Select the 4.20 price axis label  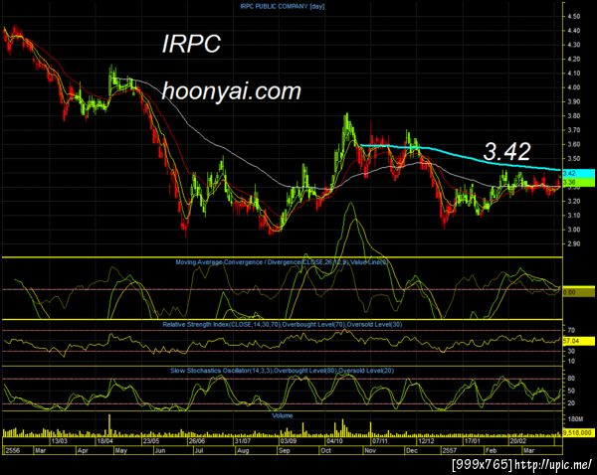[x=574, y=60]
